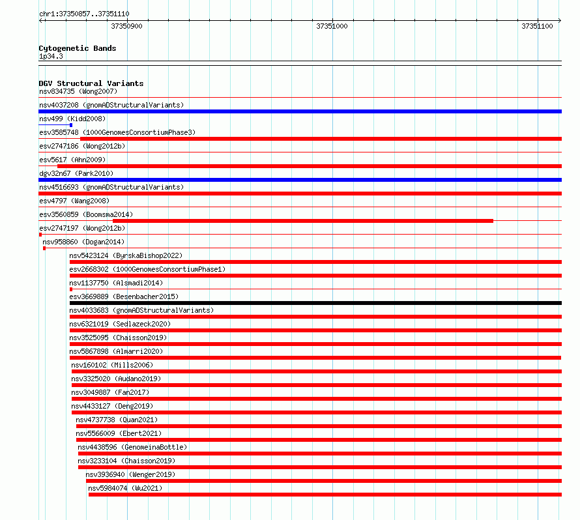Open variant nsv1137750 (Alsmadi2014)
This screenshot has width=580, height=520.
(116, 283)
